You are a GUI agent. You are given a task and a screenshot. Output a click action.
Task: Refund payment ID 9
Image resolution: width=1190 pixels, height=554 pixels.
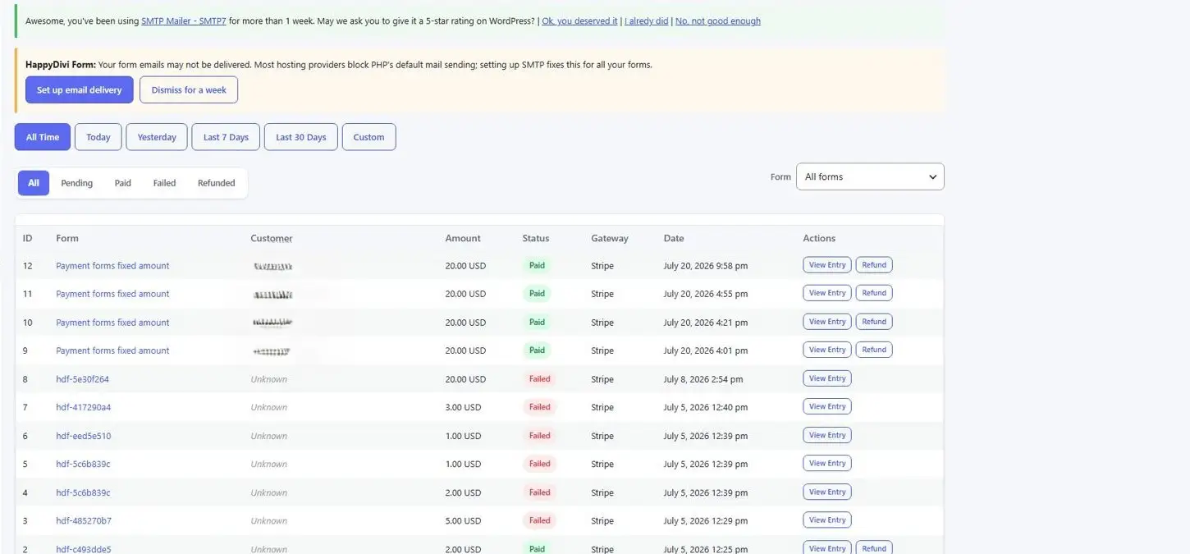coord(874,350)
